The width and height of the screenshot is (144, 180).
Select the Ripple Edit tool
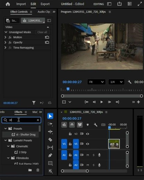50,132
